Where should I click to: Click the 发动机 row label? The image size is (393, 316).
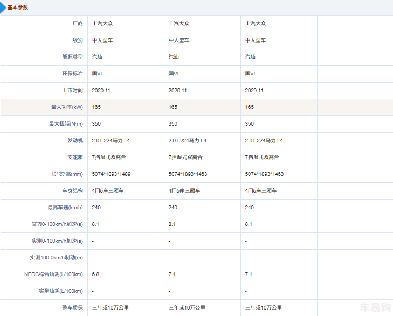coord(75,140)
